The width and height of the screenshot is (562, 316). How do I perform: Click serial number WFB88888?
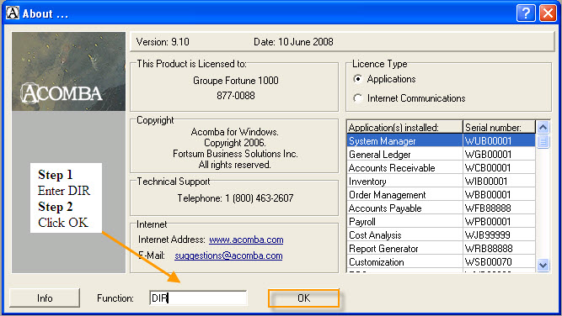(488, 208)
